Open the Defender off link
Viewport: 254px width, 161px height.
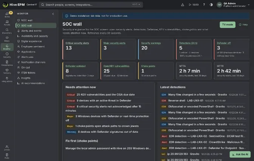[224, 43]
